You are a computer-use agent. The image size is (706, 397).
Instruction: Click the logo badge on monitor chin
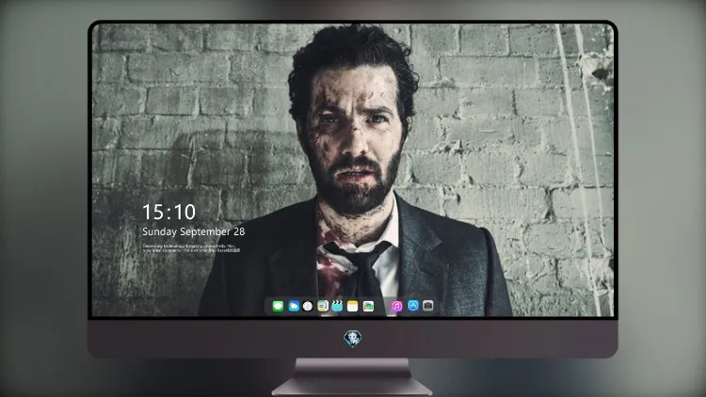pos(353,338)
